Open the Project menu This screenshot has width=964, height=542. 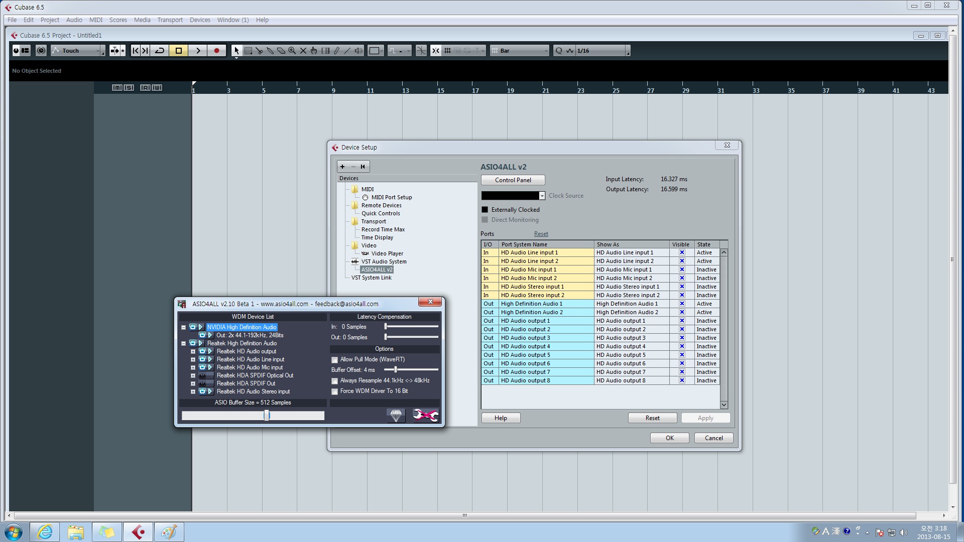(50, 20)
